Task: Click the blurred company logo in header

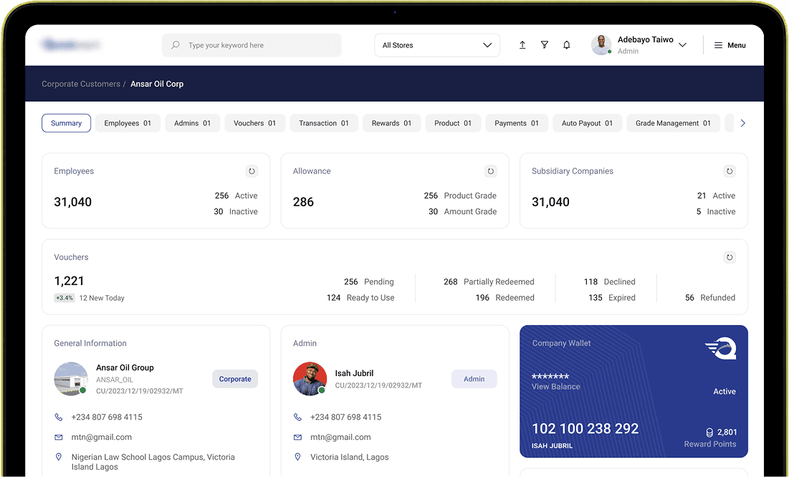Action: pyautogui.click(x=70, y=45)
